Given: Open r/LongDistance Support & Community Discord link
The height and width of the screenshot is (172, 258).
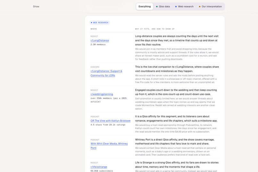Looking at the screenshot, I should 106,73.
